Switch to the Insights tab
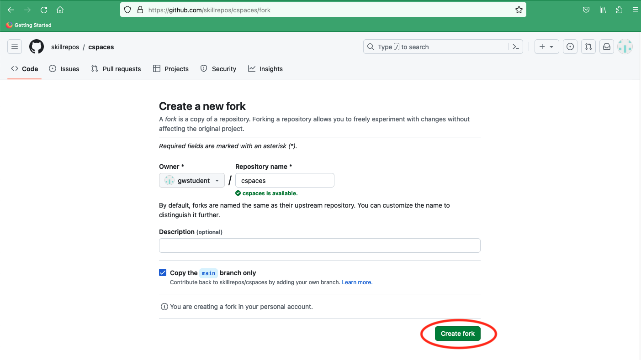This screenshot has height=360, width=641. click(x=265, y=69)
